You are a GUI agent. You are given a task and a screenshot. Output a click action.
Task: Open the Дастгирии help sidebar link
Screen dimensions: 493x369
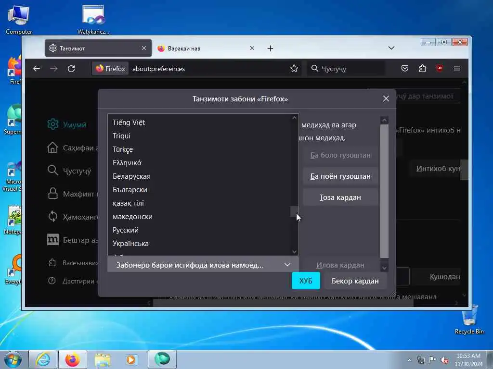coord(73,281)
